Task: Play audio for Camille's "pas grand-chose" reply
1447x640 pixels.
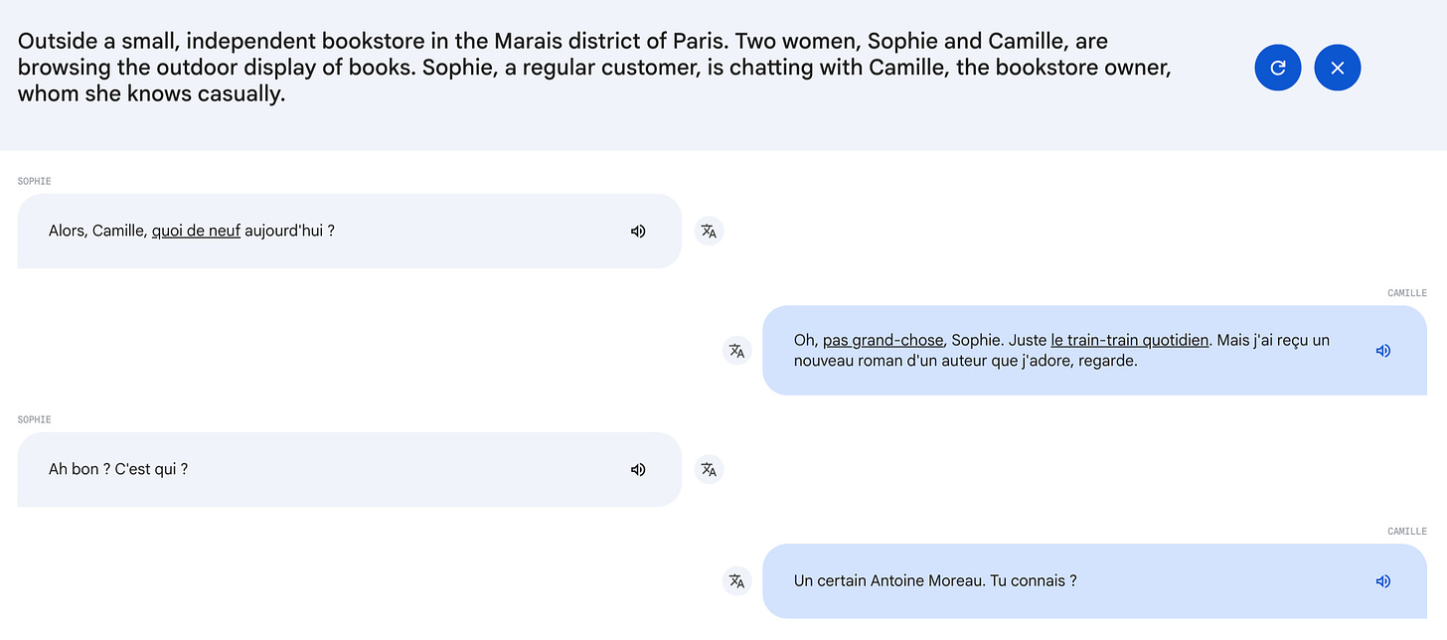Action: coord(1382,350)
